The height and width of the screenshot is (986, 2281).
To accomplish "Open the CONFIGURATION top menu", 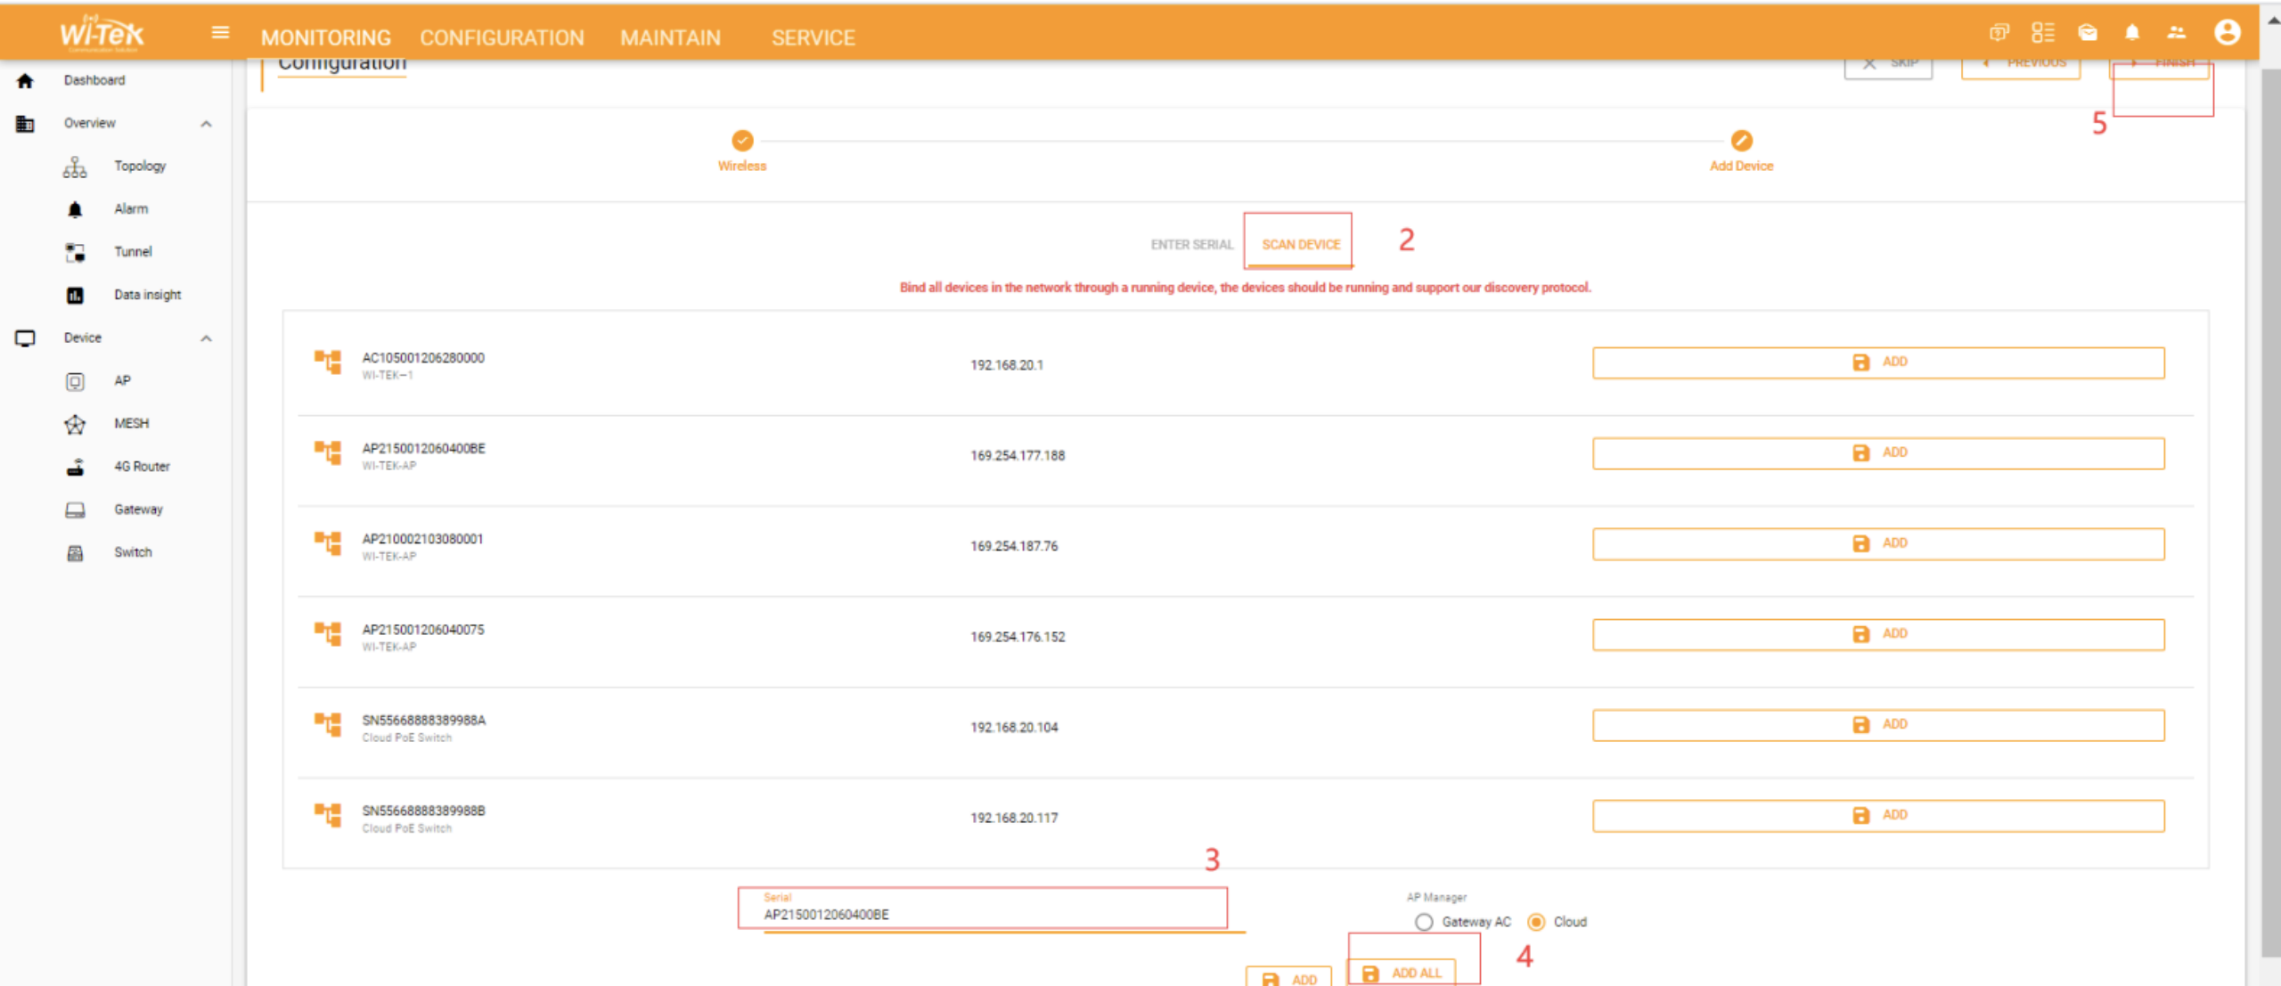I will coord(502,37).
